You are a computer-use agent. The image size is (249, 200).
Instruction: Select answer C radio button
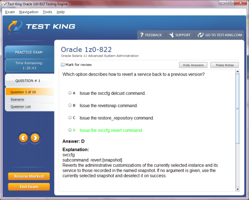tap(70, 118)
